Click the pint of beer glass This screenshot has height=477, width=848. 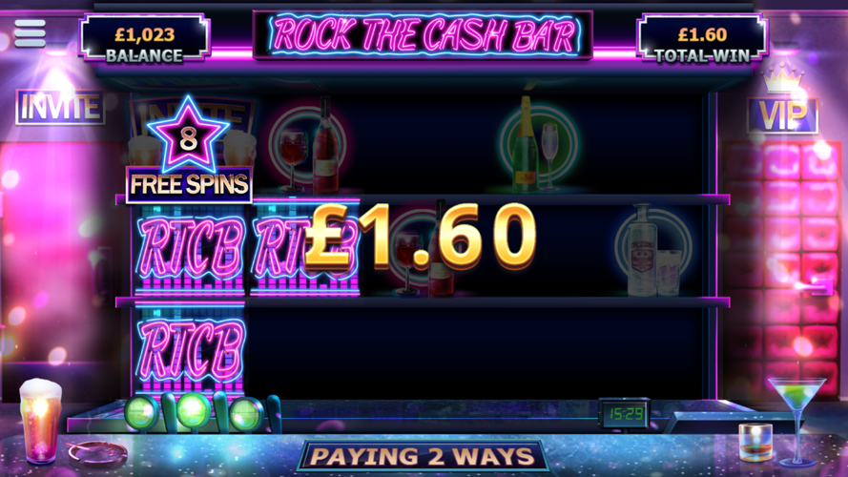[x=40, y=421]
